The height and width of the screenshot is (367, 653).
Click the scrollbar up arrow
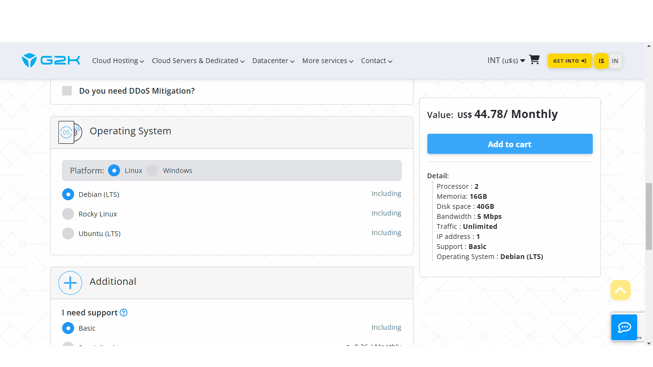pos(649,46)
